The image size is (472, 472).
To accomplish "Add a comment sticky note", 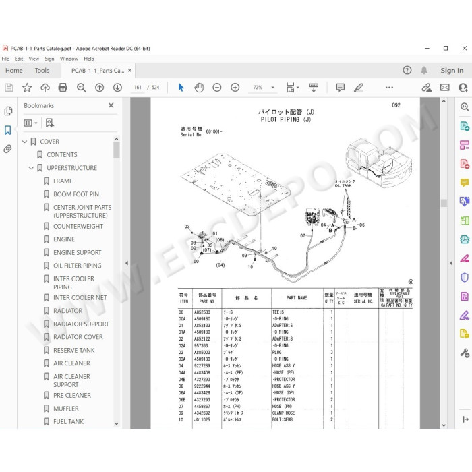I will tap(340, 88).
